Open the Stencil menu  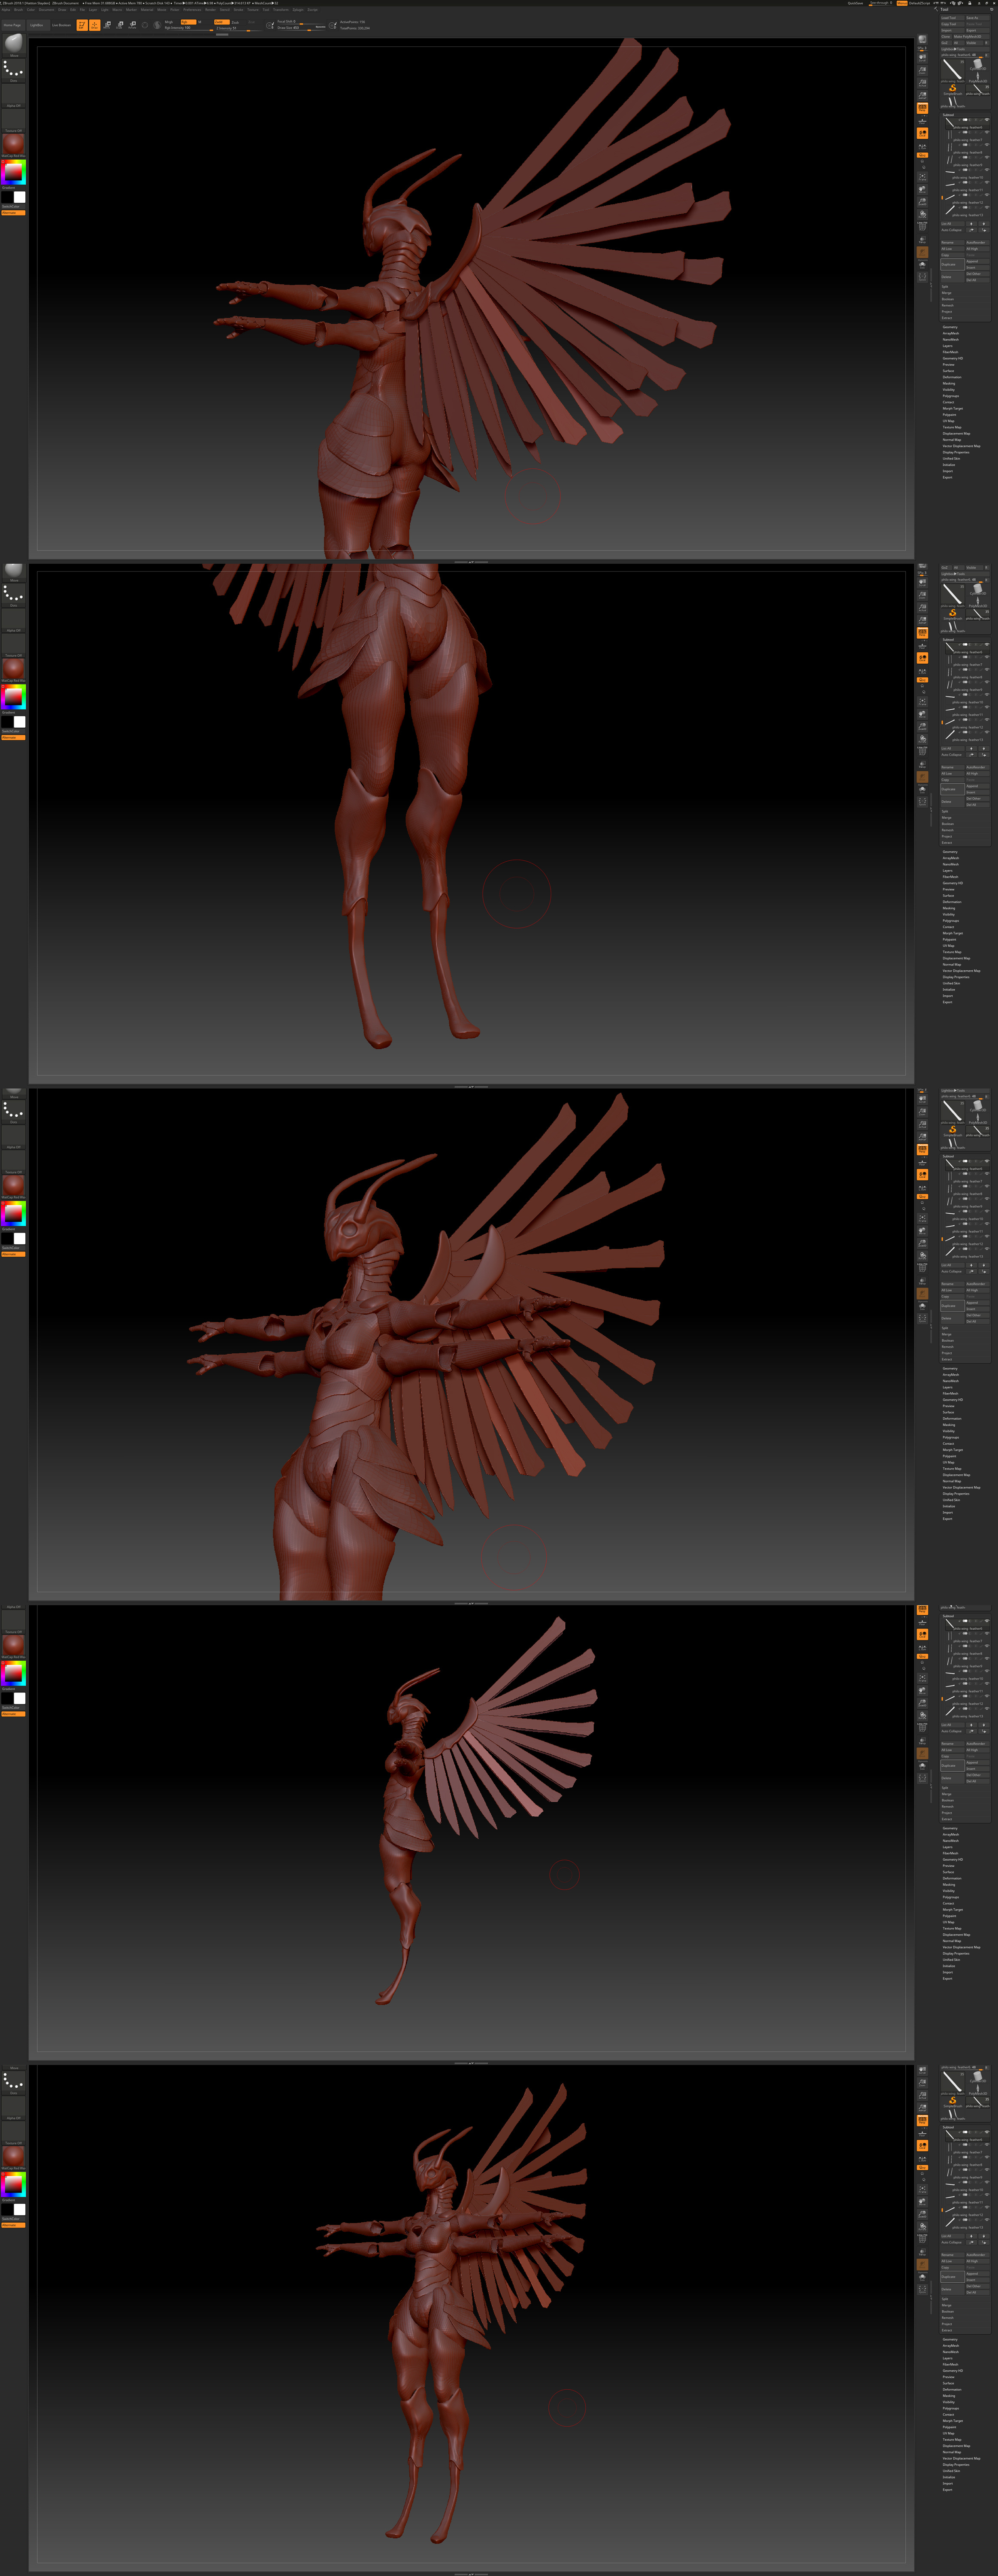pyautogui.click(x=225, y=9)
